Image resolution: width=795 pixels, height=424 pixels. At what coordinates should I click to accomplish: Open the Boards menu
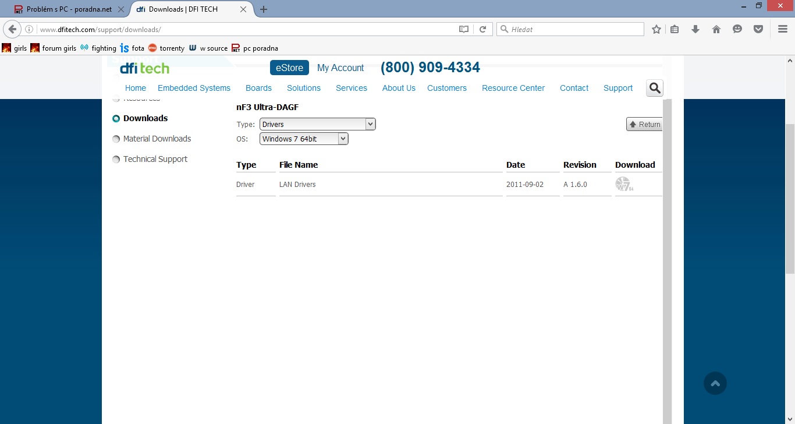[x=258, y=88]
